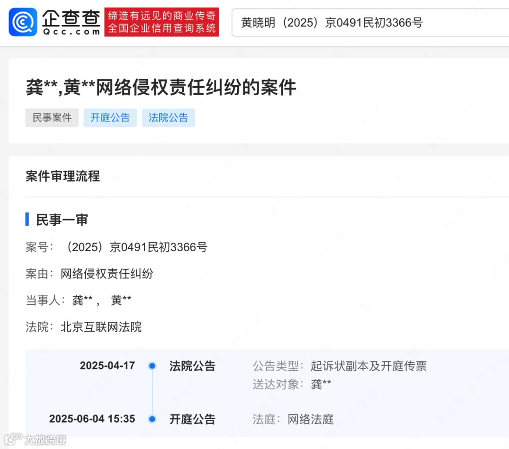Click the date 2025-06-04 15:35 in timeline
This screenshot has height=449, width=509.
pyautogui.click(x=92, y=419)
